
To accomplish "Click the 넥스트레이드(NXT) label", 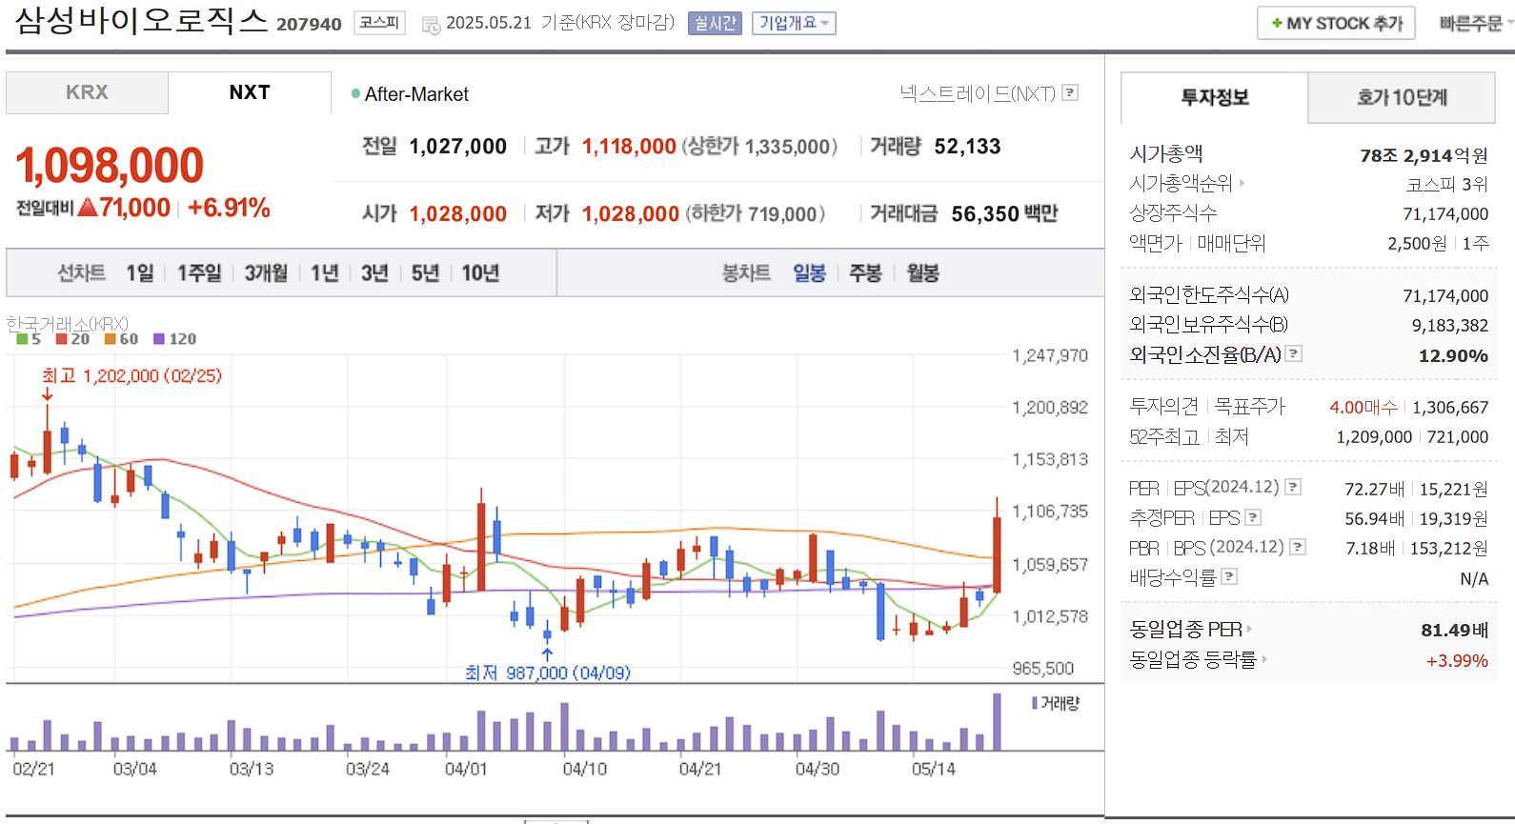I will pos(978,93).
